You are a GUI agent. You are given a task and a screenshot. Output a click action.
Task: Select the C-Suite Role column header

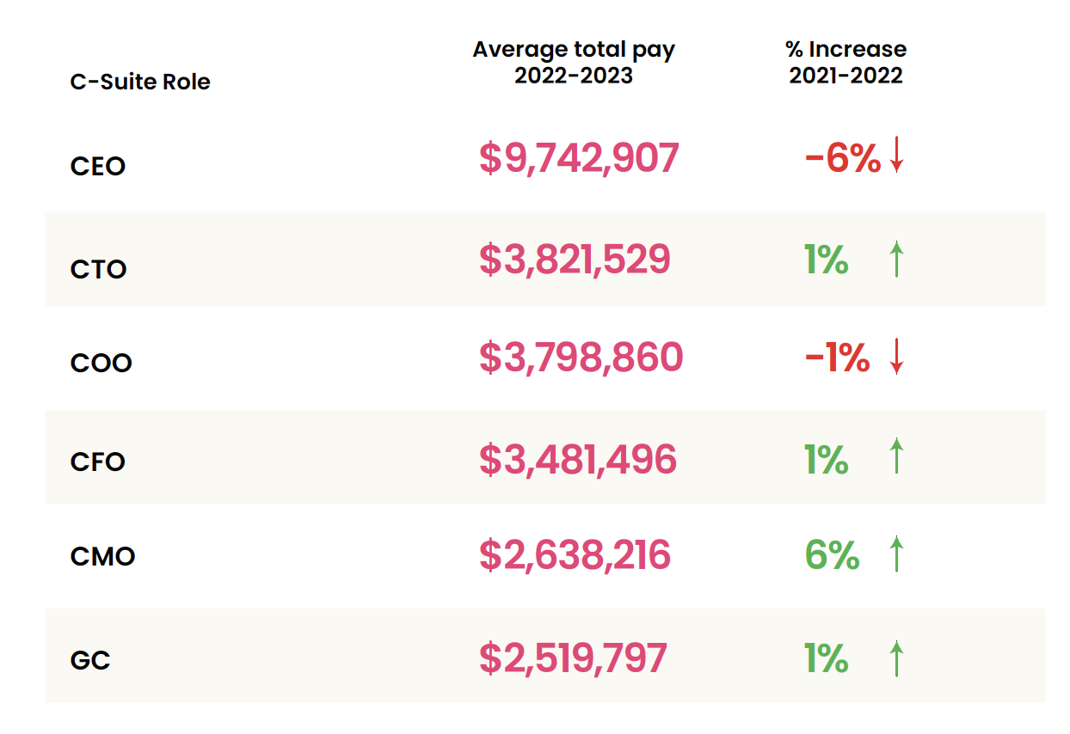coord(140,83)
